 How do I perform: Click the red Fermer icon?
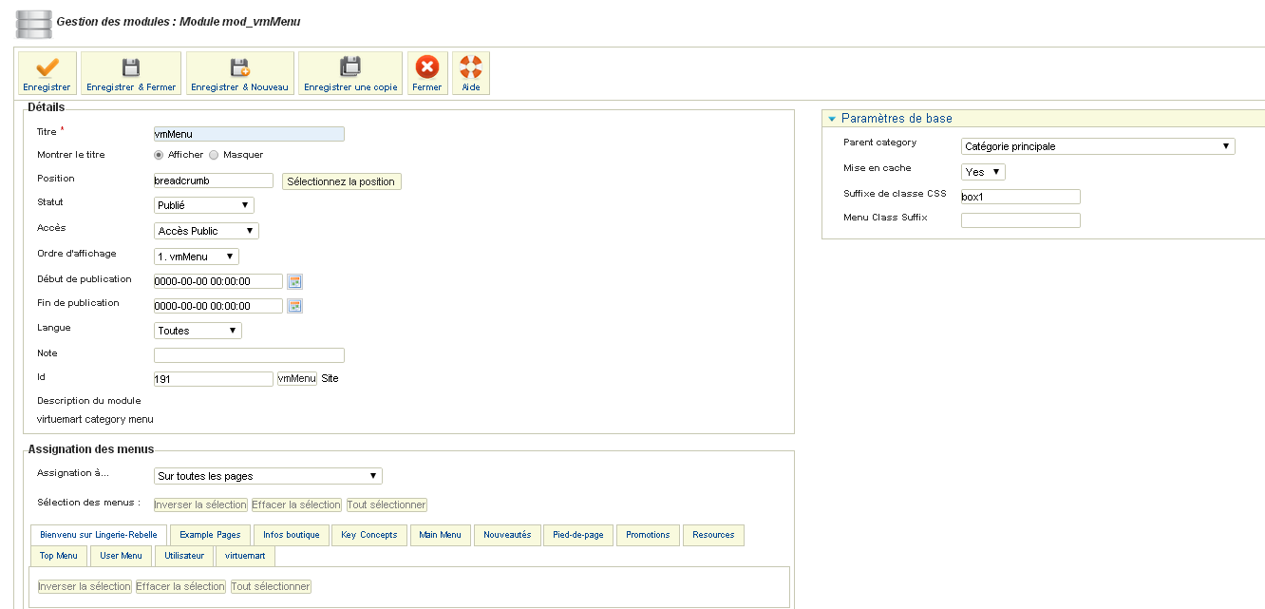tap(427, 67)
